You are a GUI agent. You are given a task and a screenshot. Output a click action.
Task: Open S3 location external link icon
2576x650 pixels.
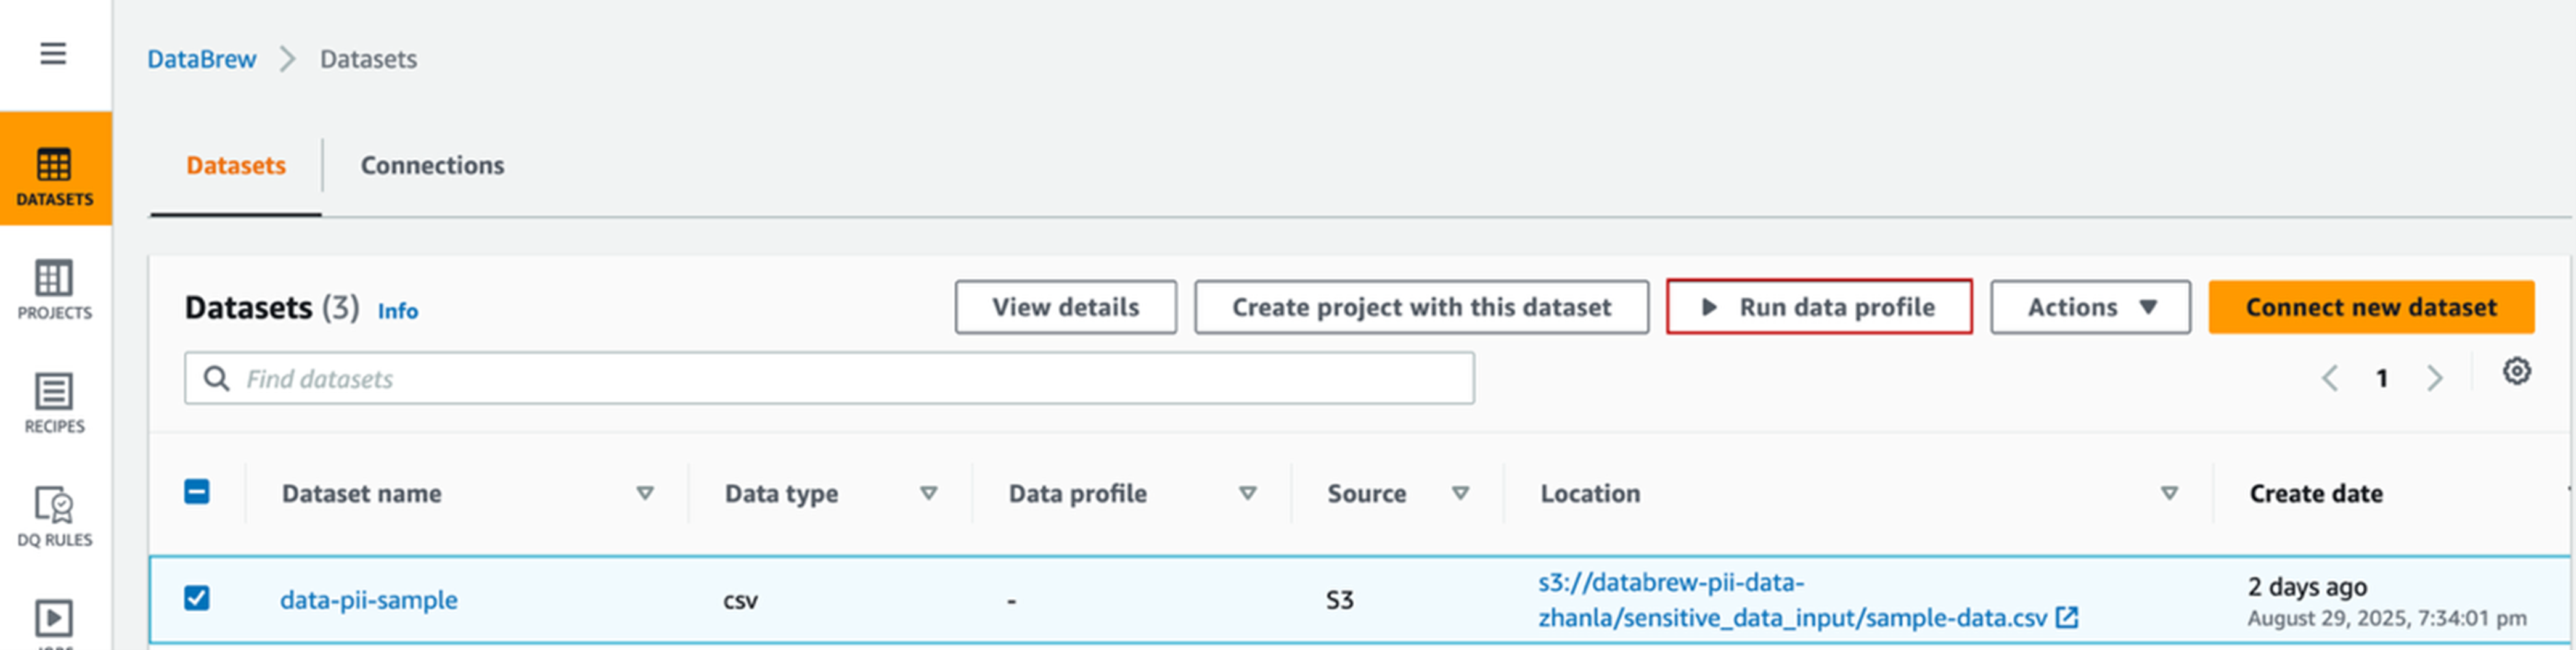click(2067, 618)
